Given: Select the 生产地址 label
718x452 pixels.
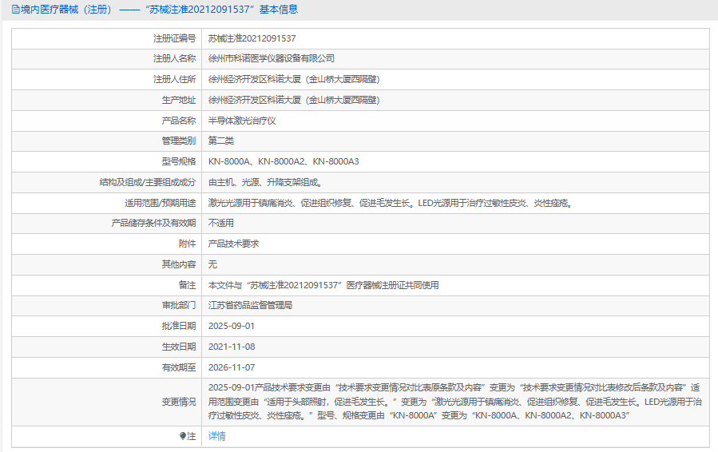Looking at the screenshot, I should 179,100.
